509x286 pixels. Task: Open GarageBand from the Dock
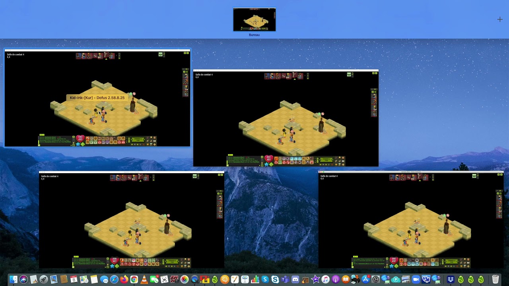click(x=305, y=280)
